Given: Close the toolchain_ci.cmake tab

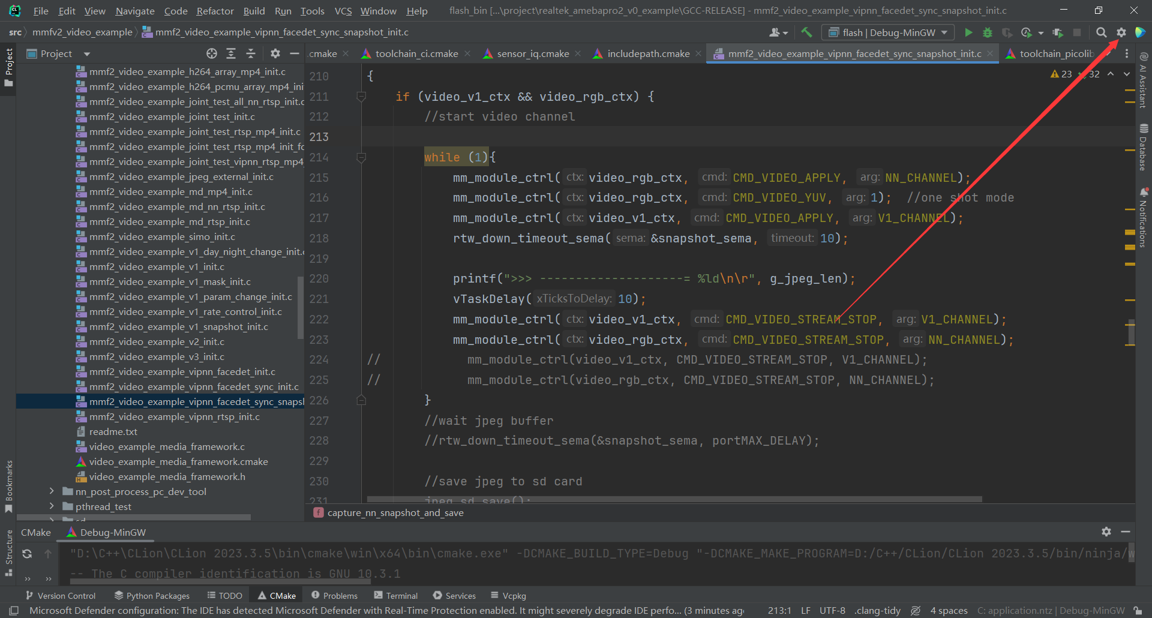Looking at the screenshot, I should (x=467, y=53).
